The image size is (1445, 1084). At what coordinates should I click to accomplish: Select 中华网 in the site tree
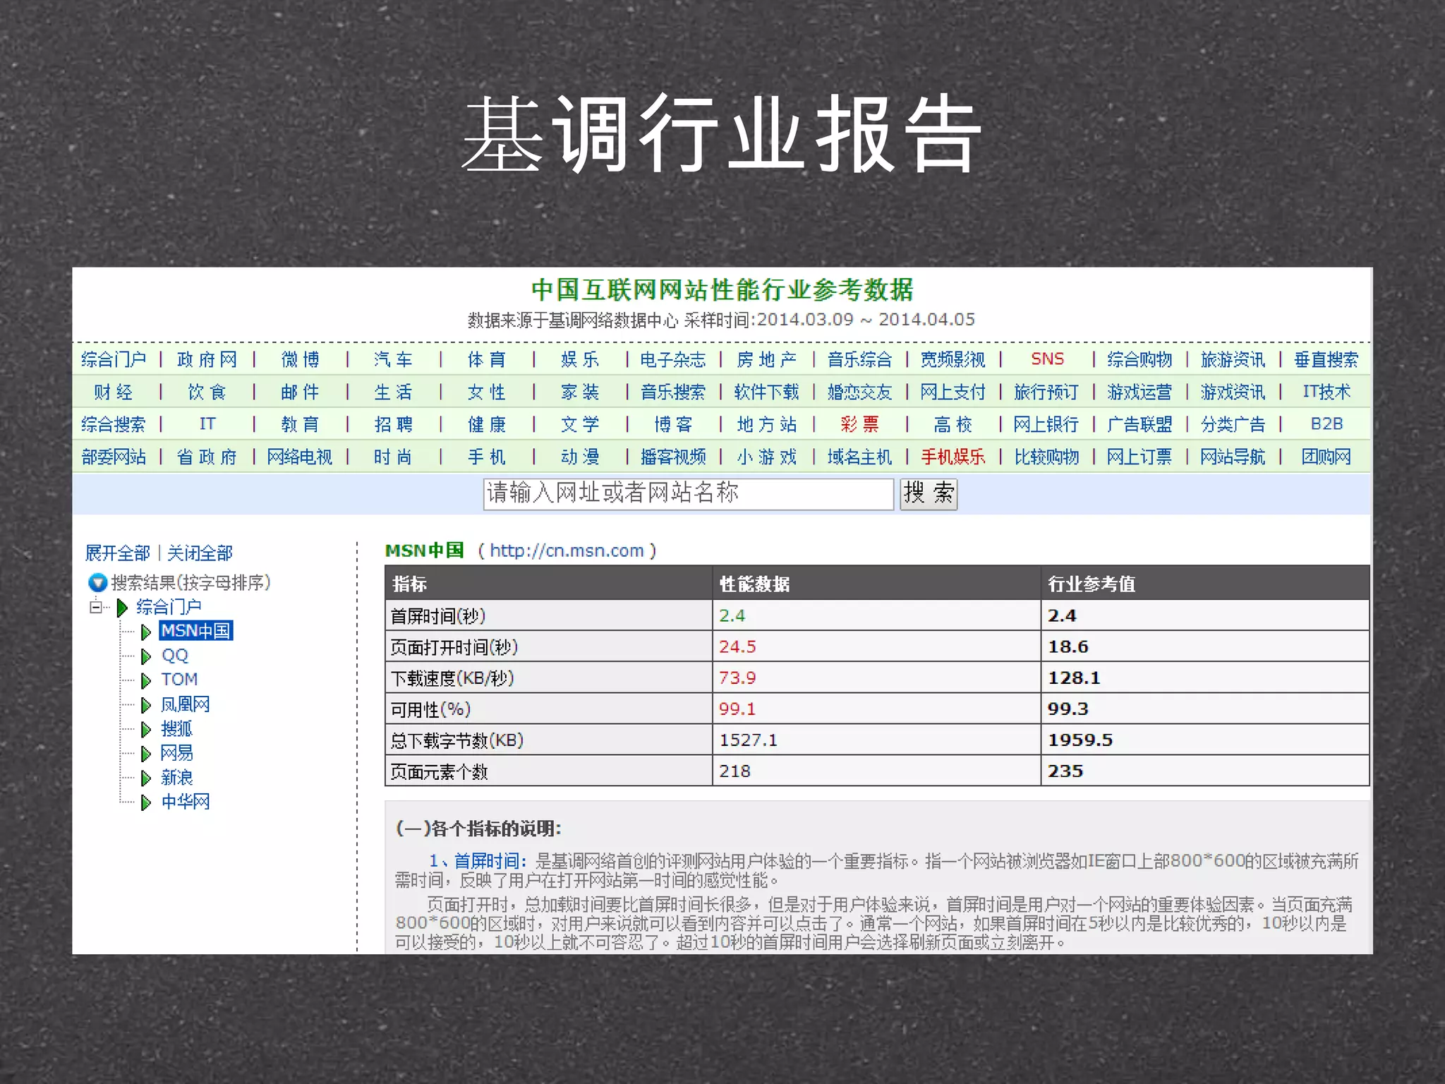(x=185, y=802)
